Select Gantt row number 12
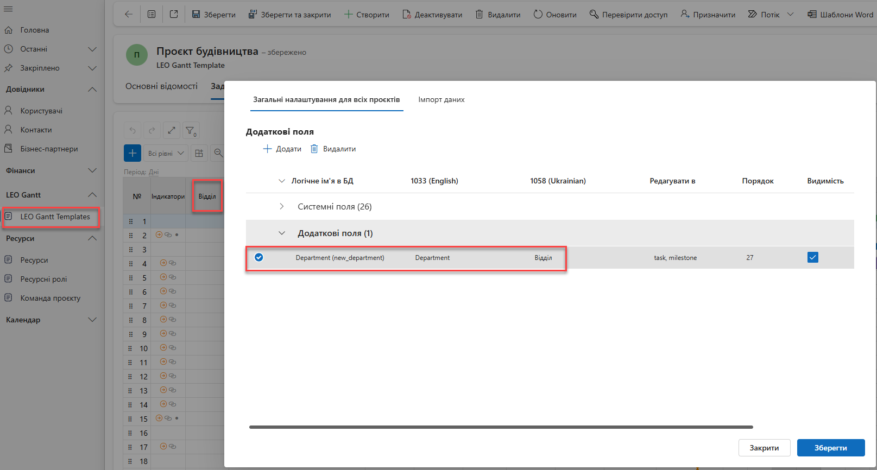 coord(144,377)
